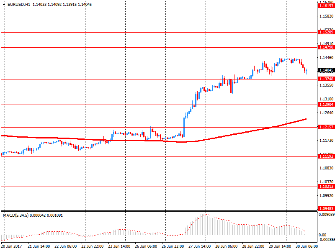Click the 1.10830 price scale value
Screen dimensions: 335x251
click(326, 168)
